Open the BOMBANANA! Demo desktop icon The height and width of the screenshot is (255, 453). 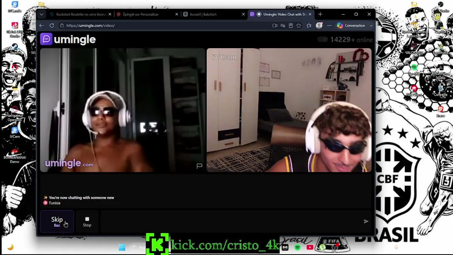15,156
